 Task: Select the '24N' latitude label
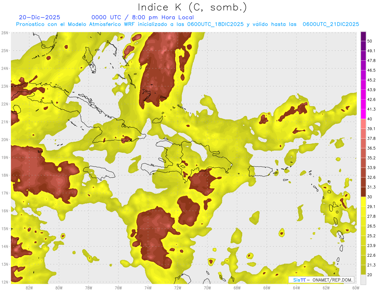coord(5,68)
